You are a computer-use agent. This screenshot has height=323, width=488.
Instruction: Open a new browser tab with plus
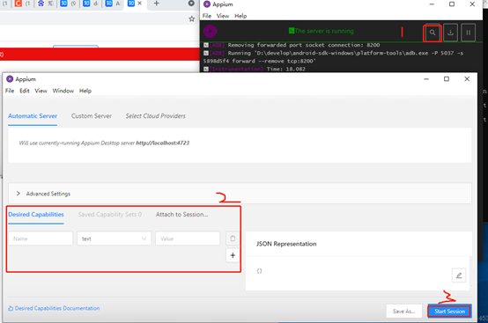[x=157, y=4]
